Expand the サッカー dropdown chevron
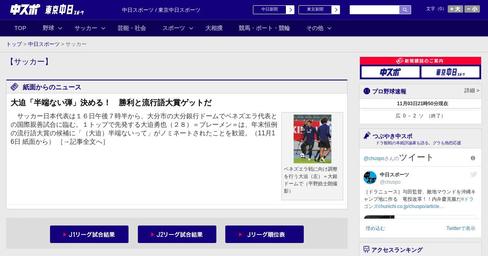Viewport: 488px width, 256px height. click(103, 28)
